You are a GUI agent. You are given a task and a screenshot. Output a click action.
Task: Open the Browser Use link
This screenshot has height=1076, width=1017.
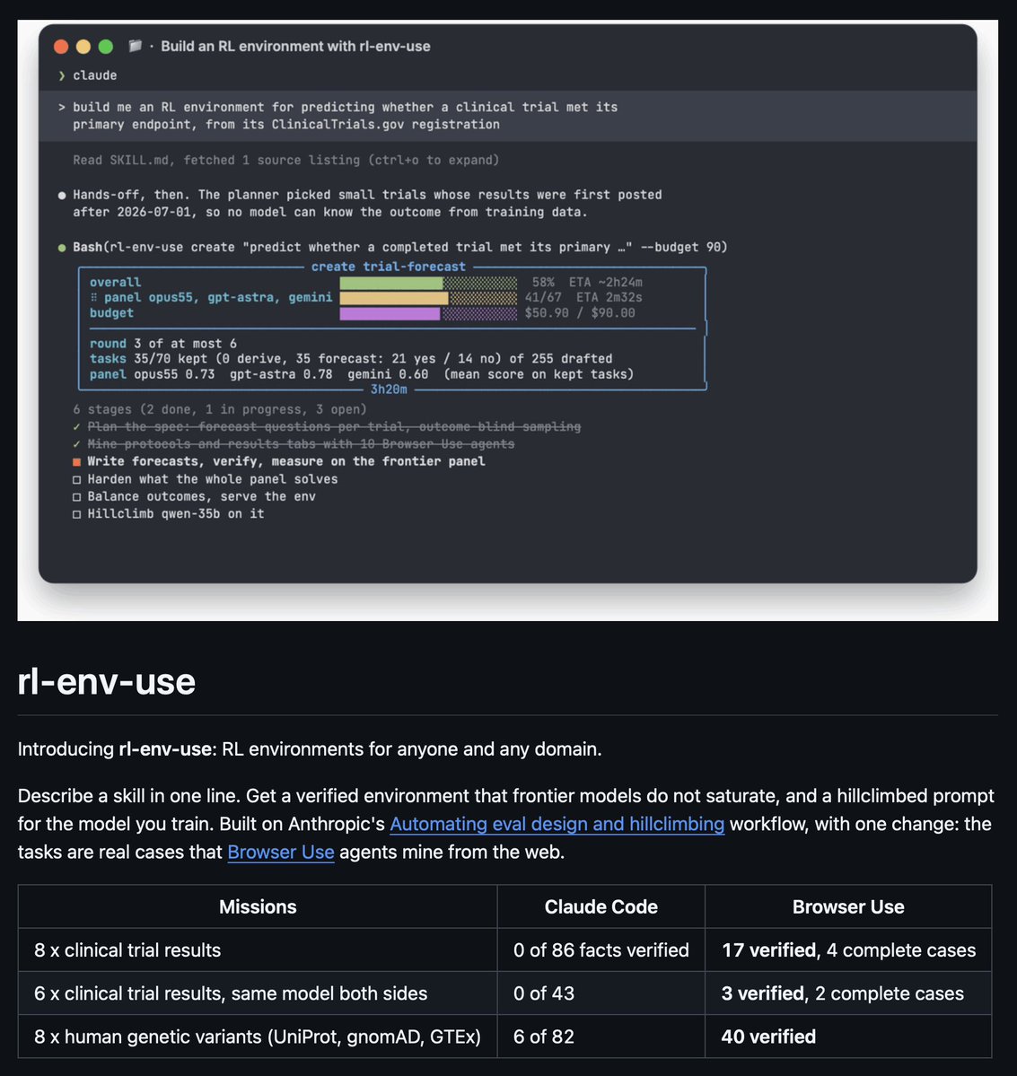(281, 852)
